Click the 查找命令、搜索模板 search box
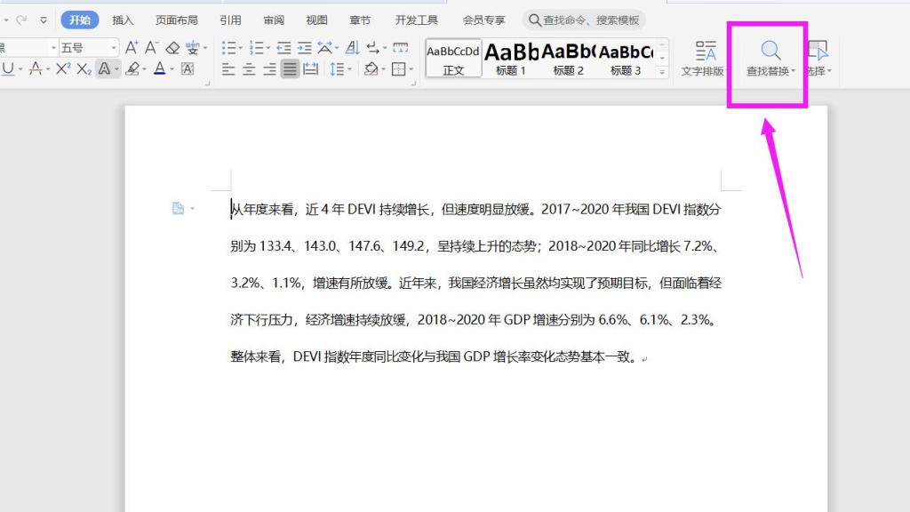The width and height of the screenshot is (910, 512). 584,20
